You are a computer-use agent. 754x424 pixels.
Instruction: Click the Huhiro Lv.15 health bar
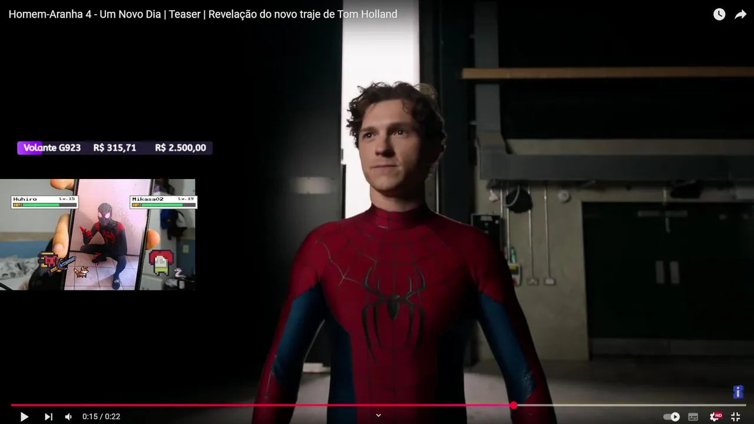click(x=44, y=202)
